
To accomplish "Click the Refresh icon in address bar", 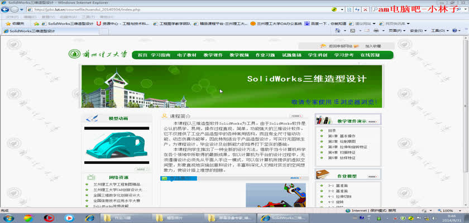I will (357, 9).
